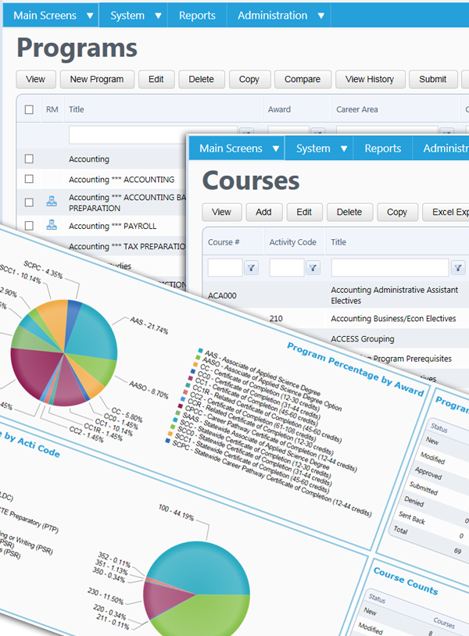Click the RM icon in PAYROLL row
Image resolution: width=469 pixels, height=636 pixels.
point(52,225)
